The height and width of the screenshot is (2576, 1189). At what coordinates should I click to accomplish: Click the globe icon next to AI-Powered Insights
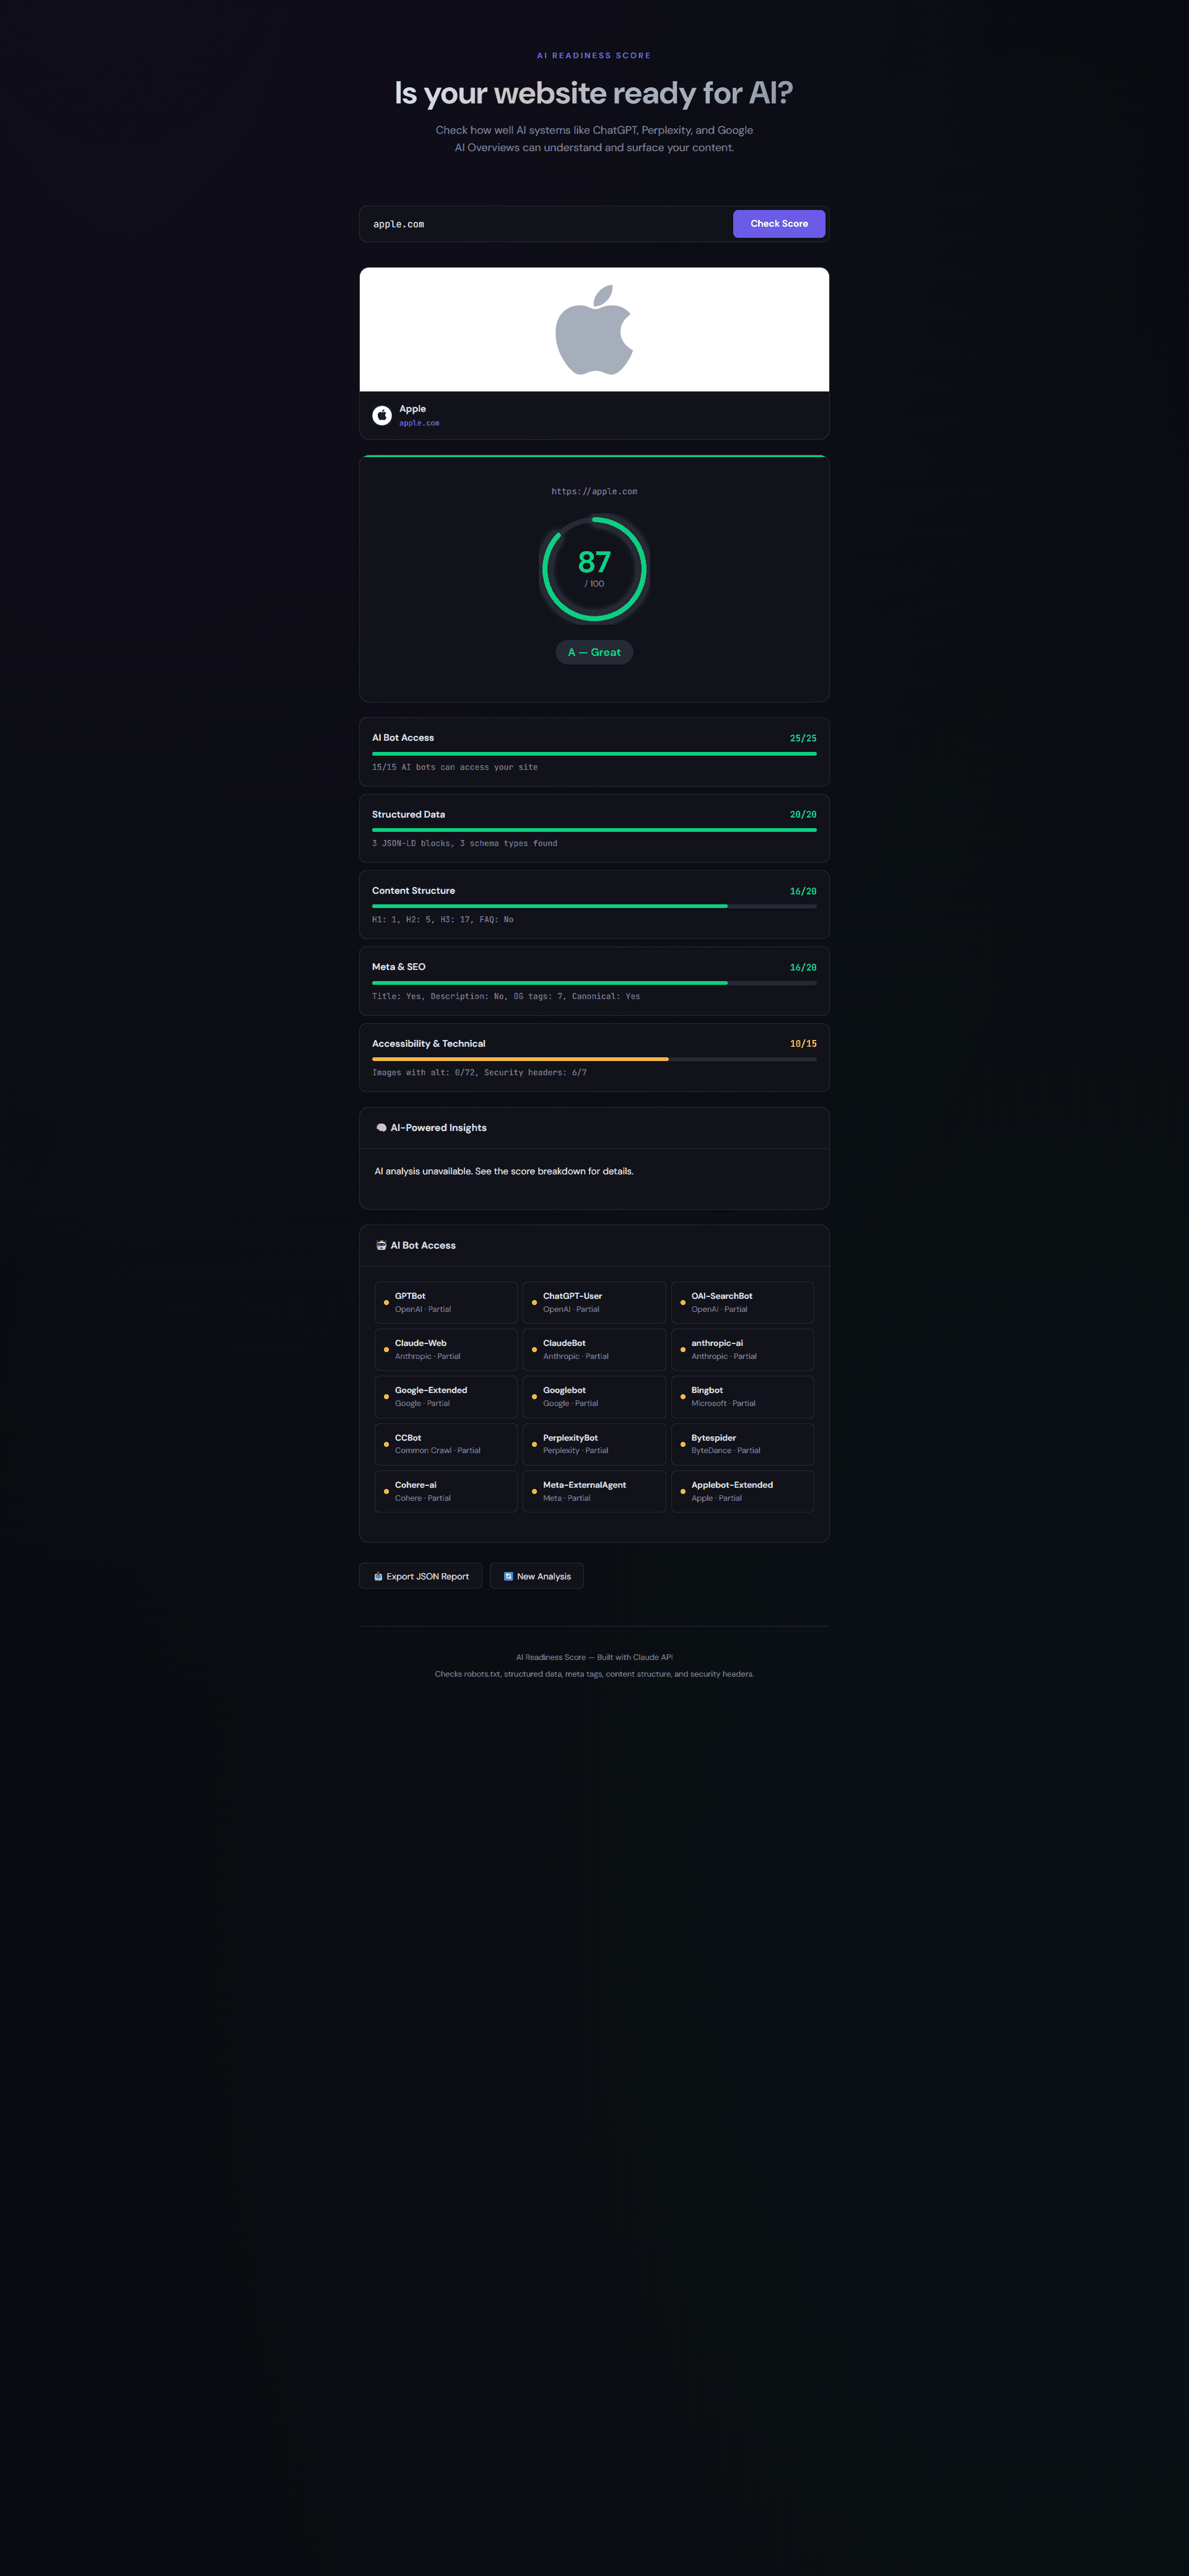382,1127
